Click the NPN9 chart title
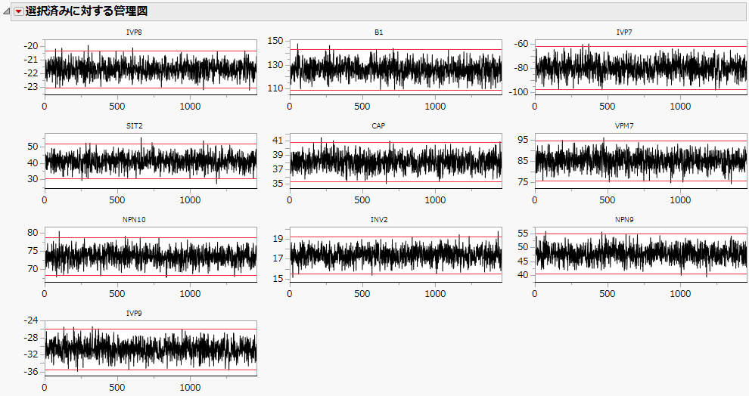The image size is (749, 396). (x=624, y=220)
